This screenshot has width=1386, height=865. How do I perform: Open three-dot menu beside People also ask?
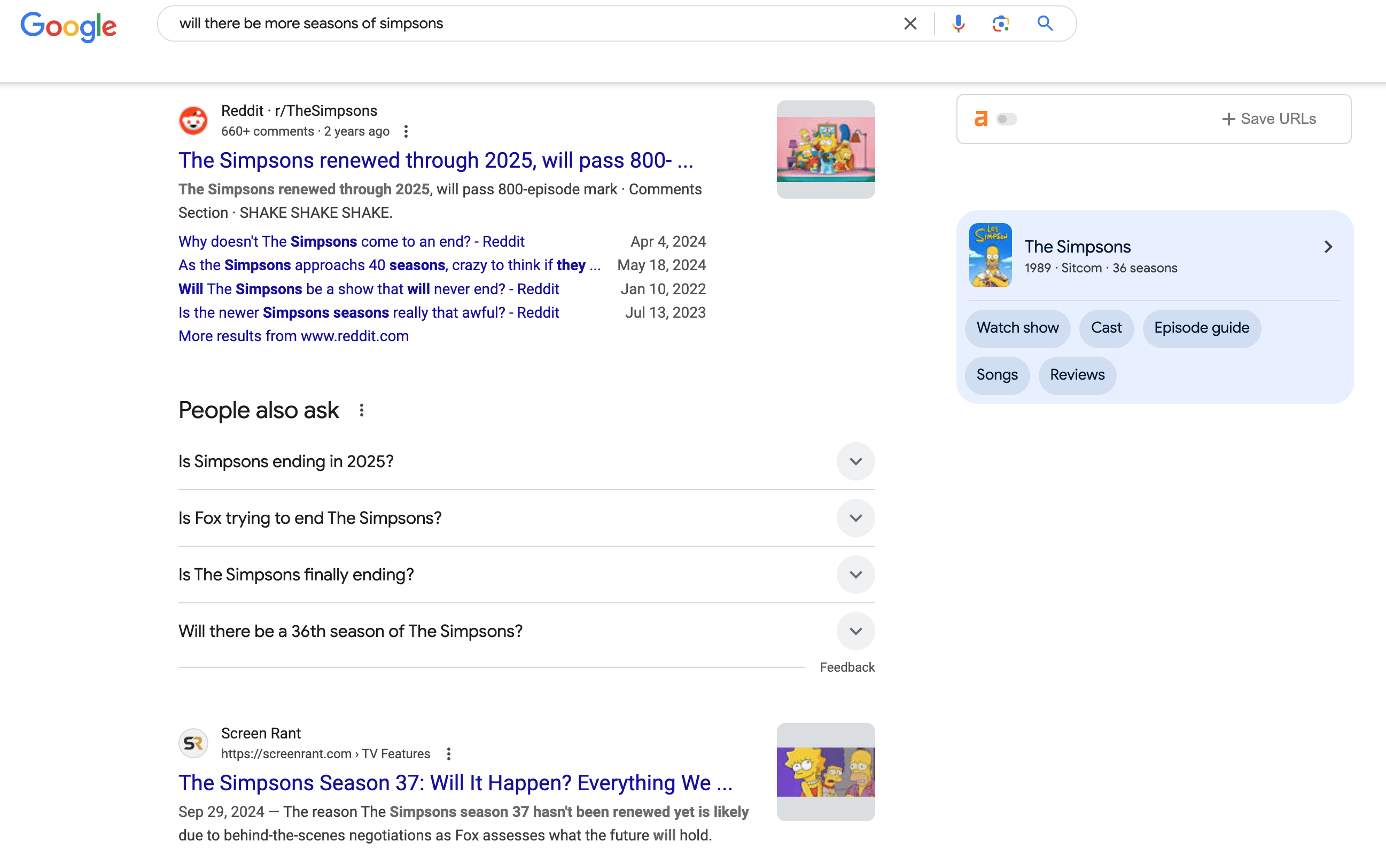pos(361,410)
